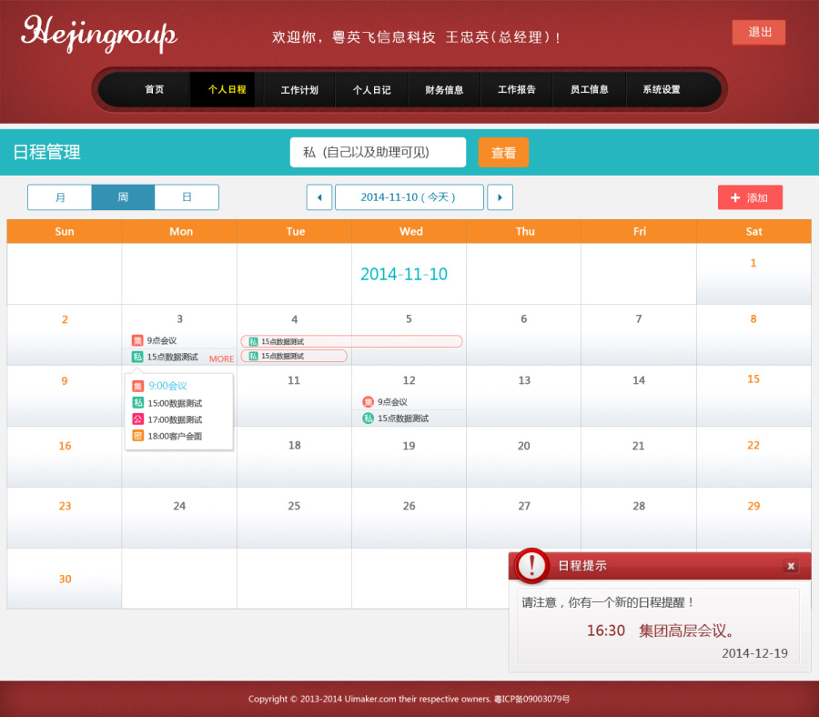Click the green 私 icon next to 15:00数据测试 in popup

(x=138, y=402)
